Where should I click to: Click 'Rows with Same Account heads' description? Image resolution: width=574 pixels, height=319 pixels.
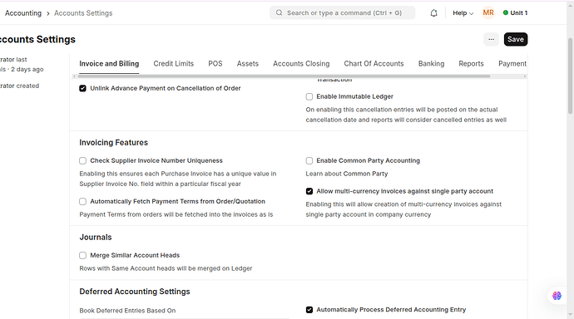[x=166, y=268]
